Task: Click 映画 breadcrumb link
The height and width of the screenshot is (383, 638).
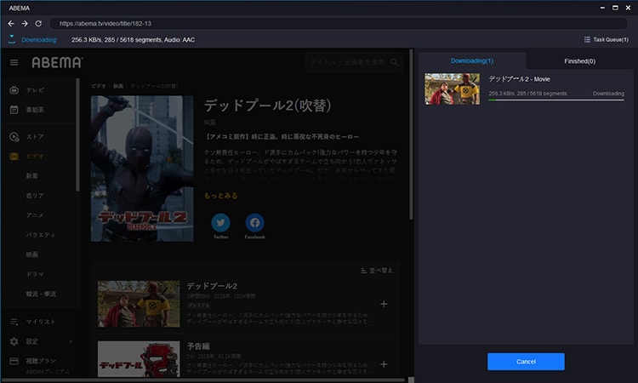Action: click(118, 86)
